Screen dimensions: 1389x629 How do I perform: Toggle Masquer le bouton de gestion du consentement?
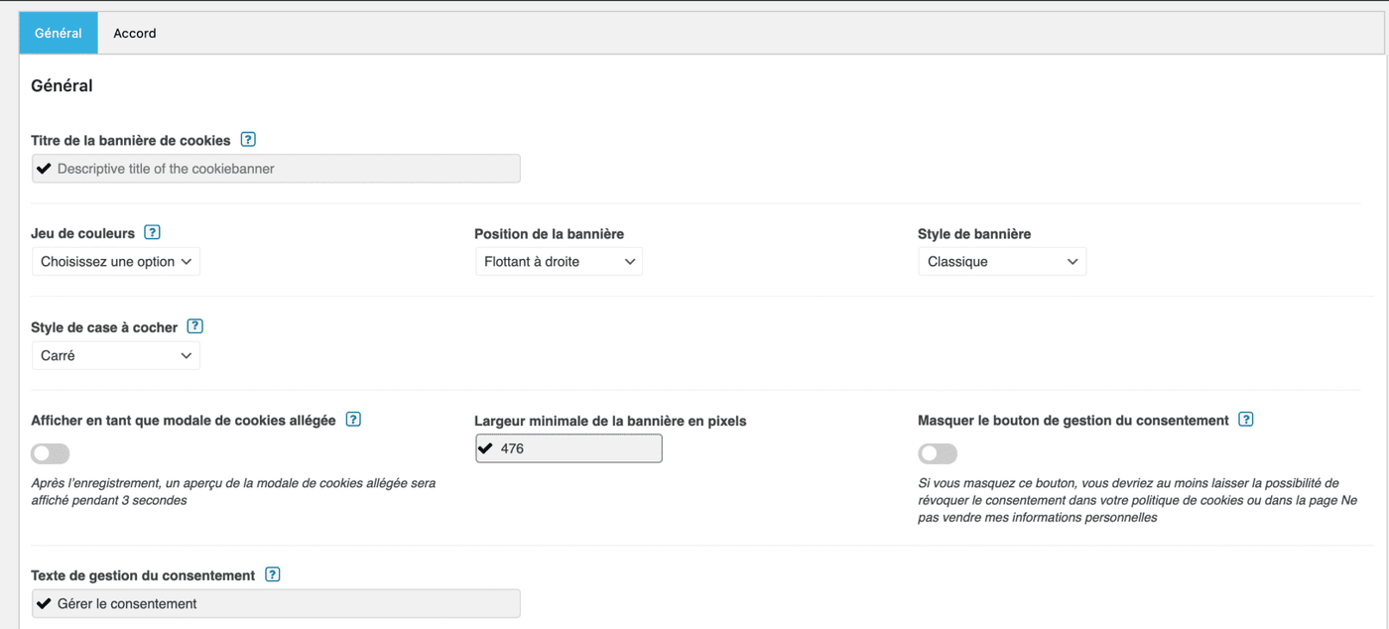coord(938,454)
